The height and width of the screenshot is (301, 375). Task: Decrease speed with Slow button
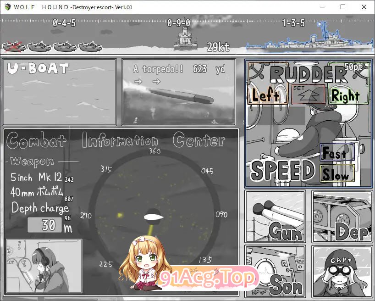pyautogui.click(x=337, y=174)
